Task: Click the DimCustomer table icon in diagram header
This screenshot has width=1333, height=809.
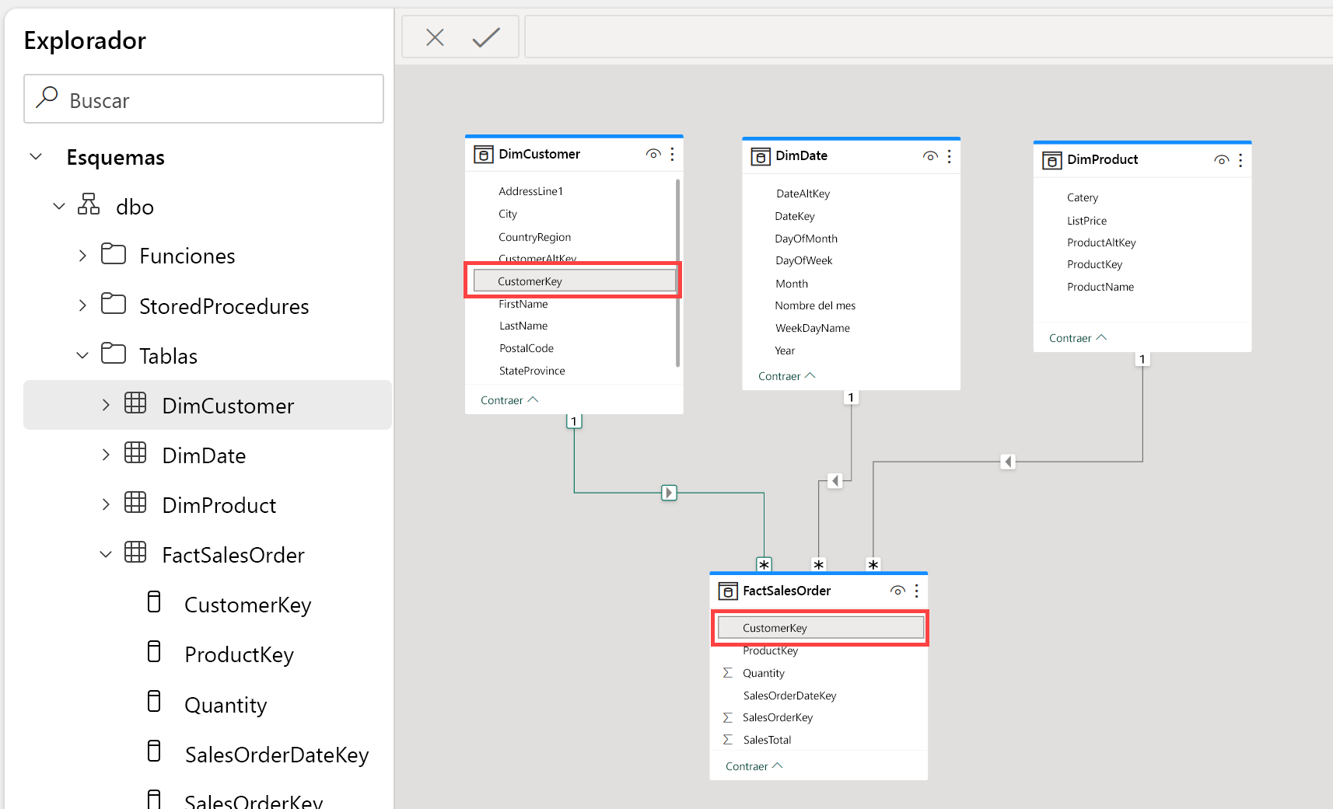Action: [x=484, y=154]
